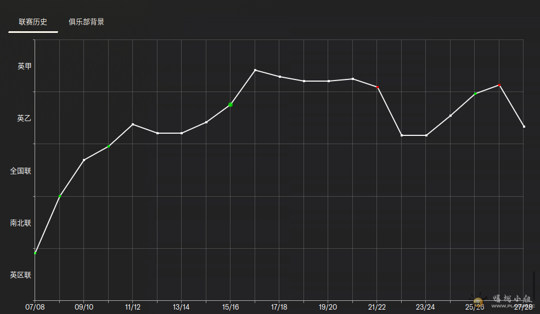Click the red data point at 21/22
Viewport: 540px width, 314px height.
pos(378,87)
